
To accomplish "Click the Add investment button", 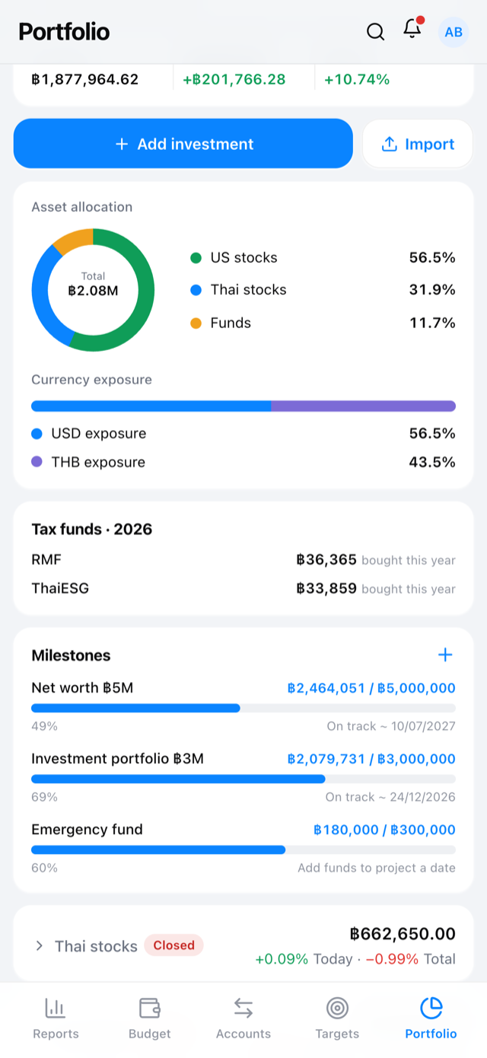I will point(183,144).
